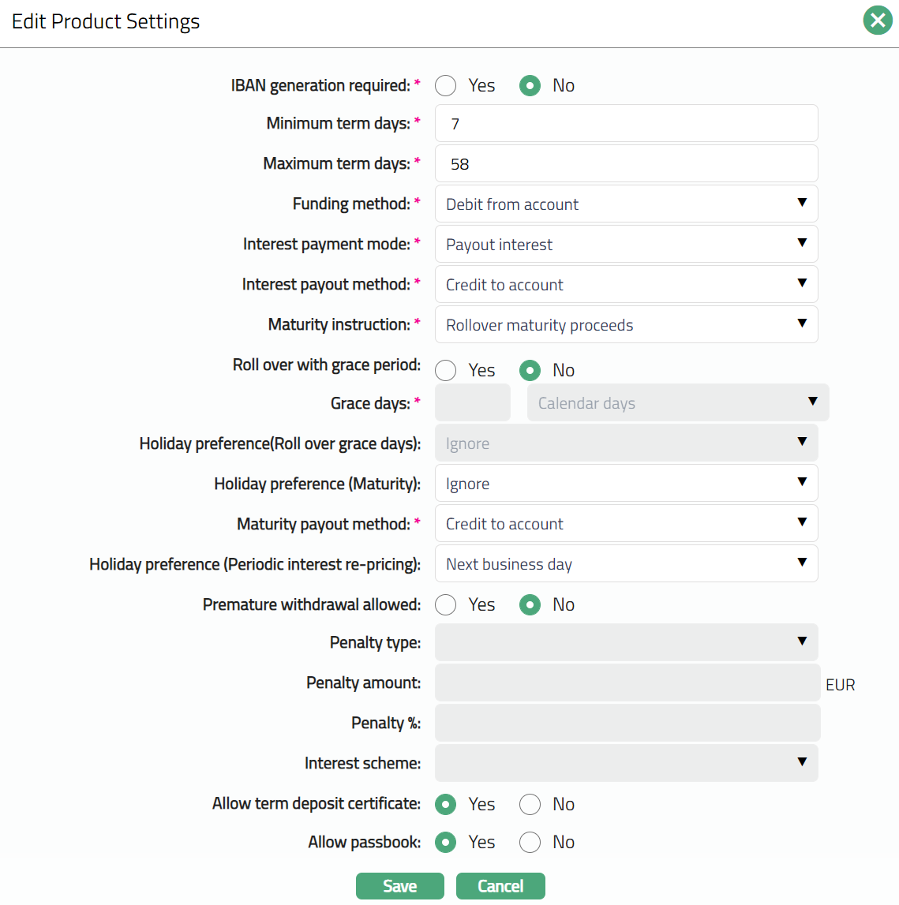This screenshot has height=905, width=899.
Task: Select Yes for IBAN generation required
Action: point(446,86)
